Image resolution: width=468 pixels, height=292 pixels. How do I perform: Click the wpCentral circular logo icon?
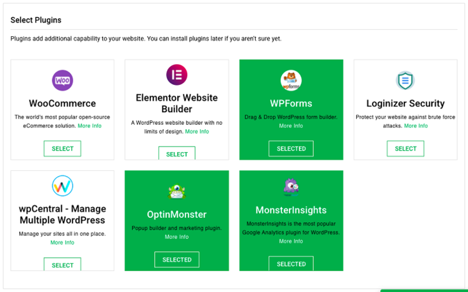tap(62, 185)
